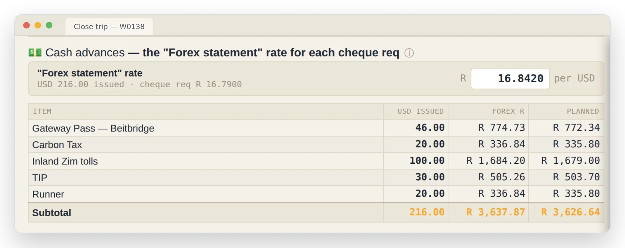Screen dimensions: 625x248
Task: Click the yellow minimize window button
Action: (x=38, y=25)
